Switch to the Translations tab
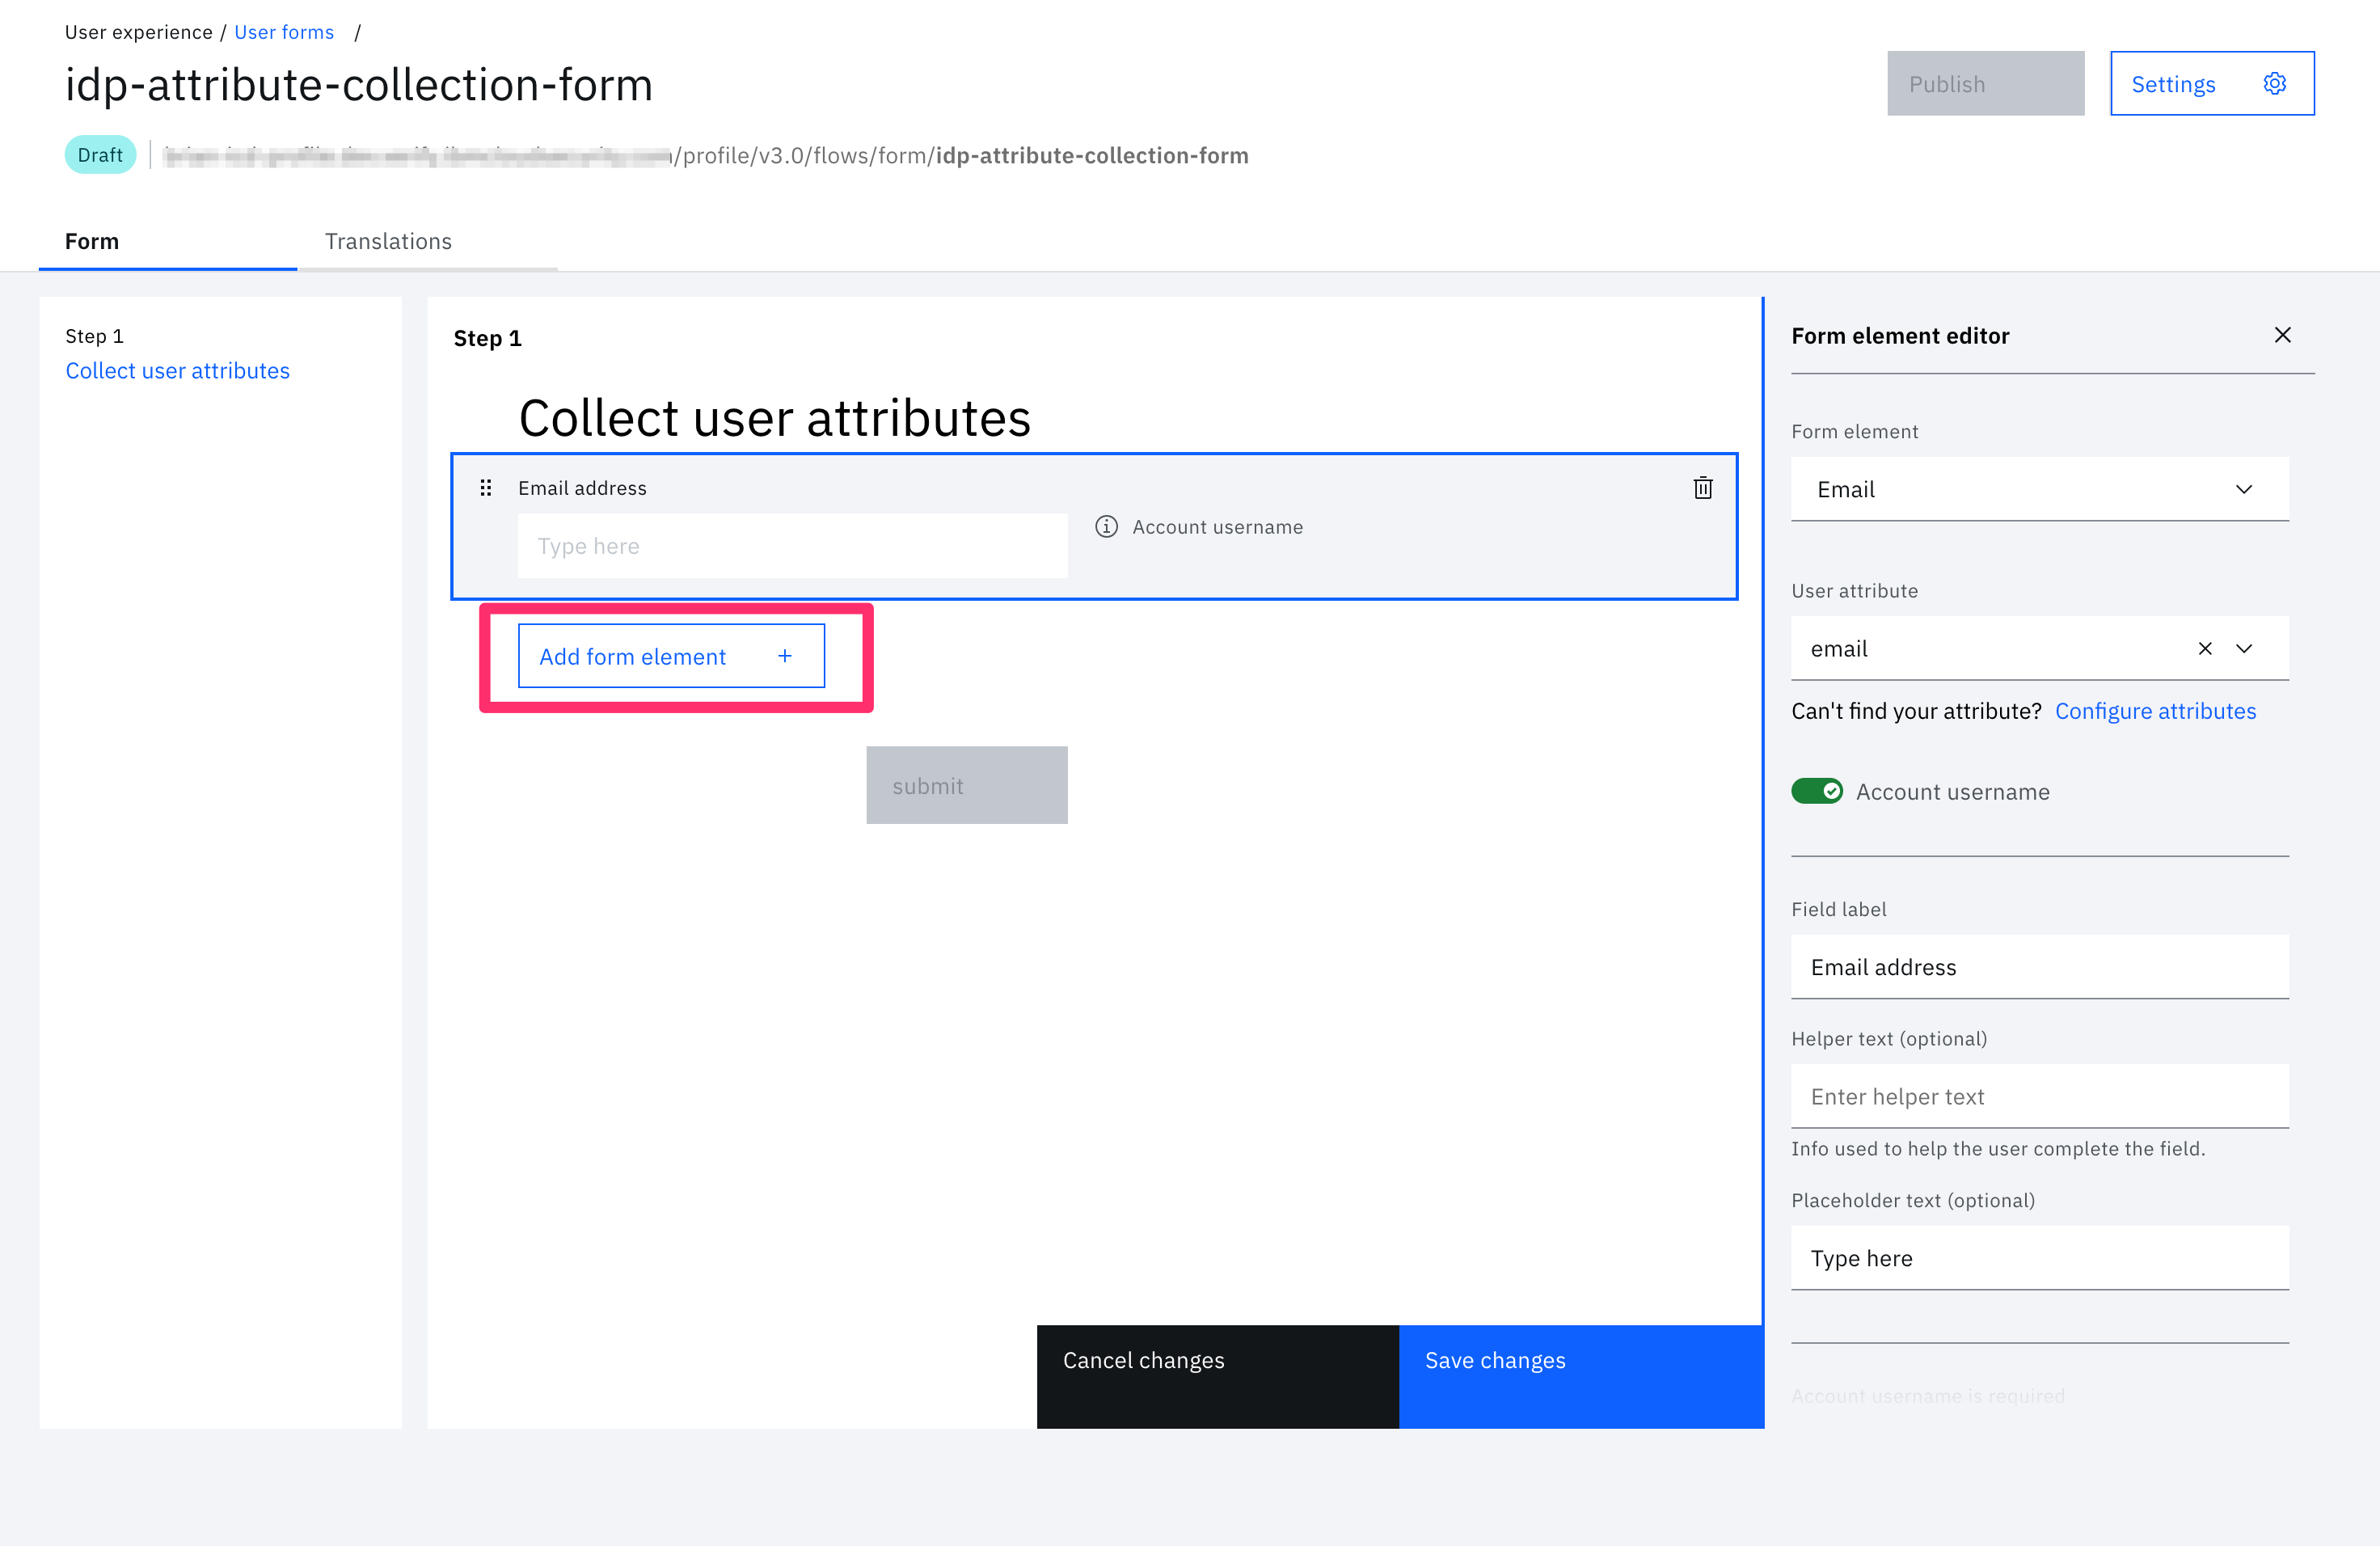The image size is (2380, 1546). click(x=388, y=241)
